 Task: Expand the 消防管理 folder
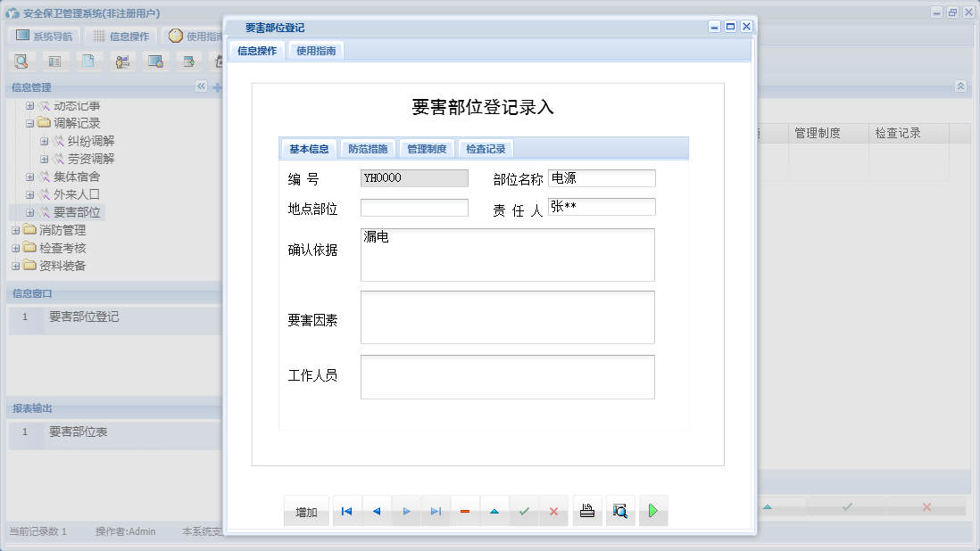[15, 230]
